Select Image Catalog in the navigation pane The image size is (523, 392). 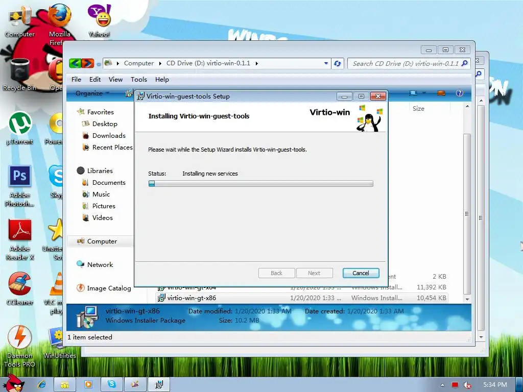(109, 288)
